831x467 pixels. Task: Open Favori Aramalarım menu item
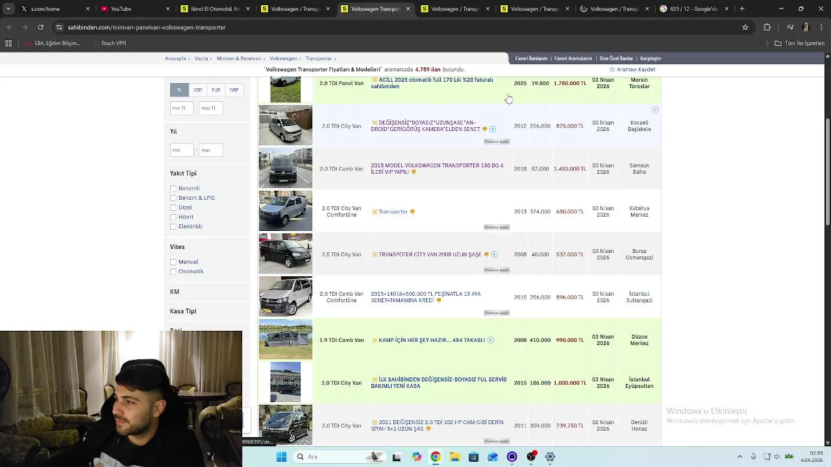(573, 58)
